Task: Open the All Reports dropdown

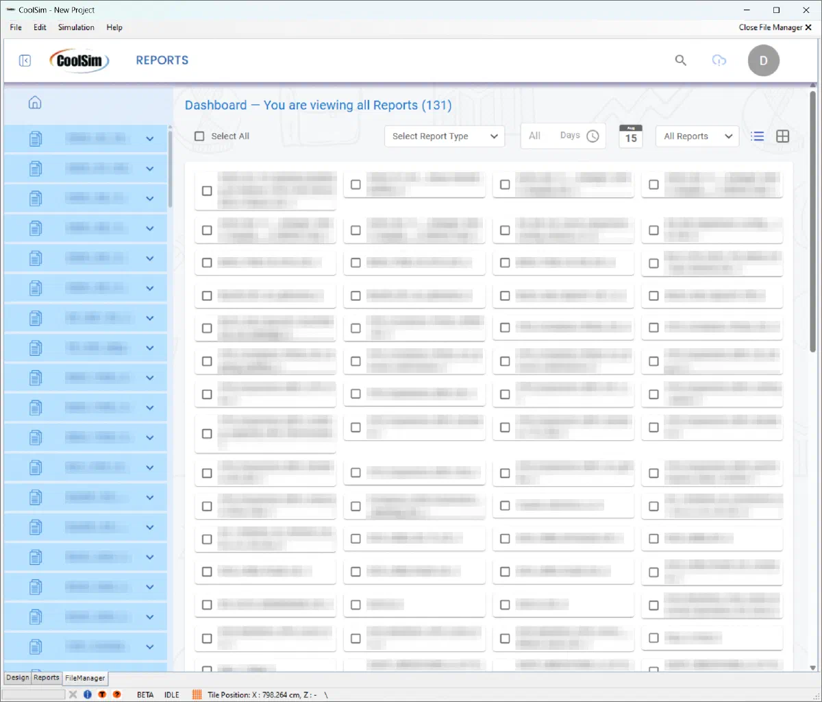Action: click(697, 136)
